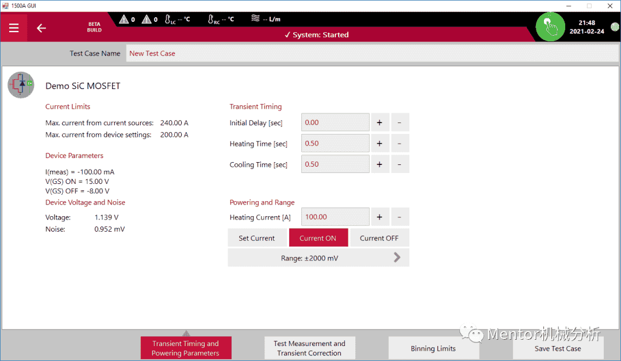This screenshot has width=621, height=361.
Task: Click the System: Started status text
Action: 316,35
